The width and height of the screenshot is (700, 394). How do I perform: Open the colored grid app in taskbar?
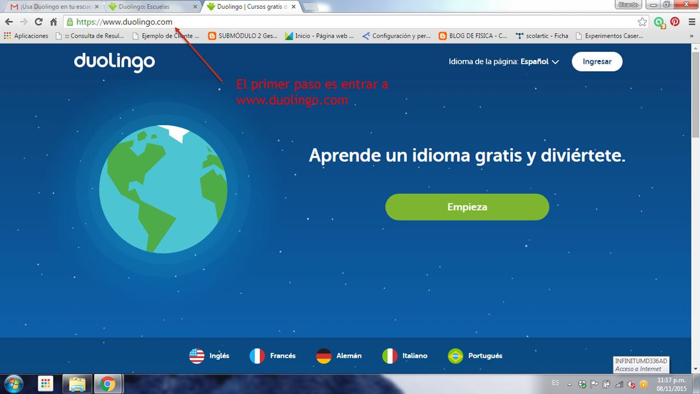[x=46, y=384]
